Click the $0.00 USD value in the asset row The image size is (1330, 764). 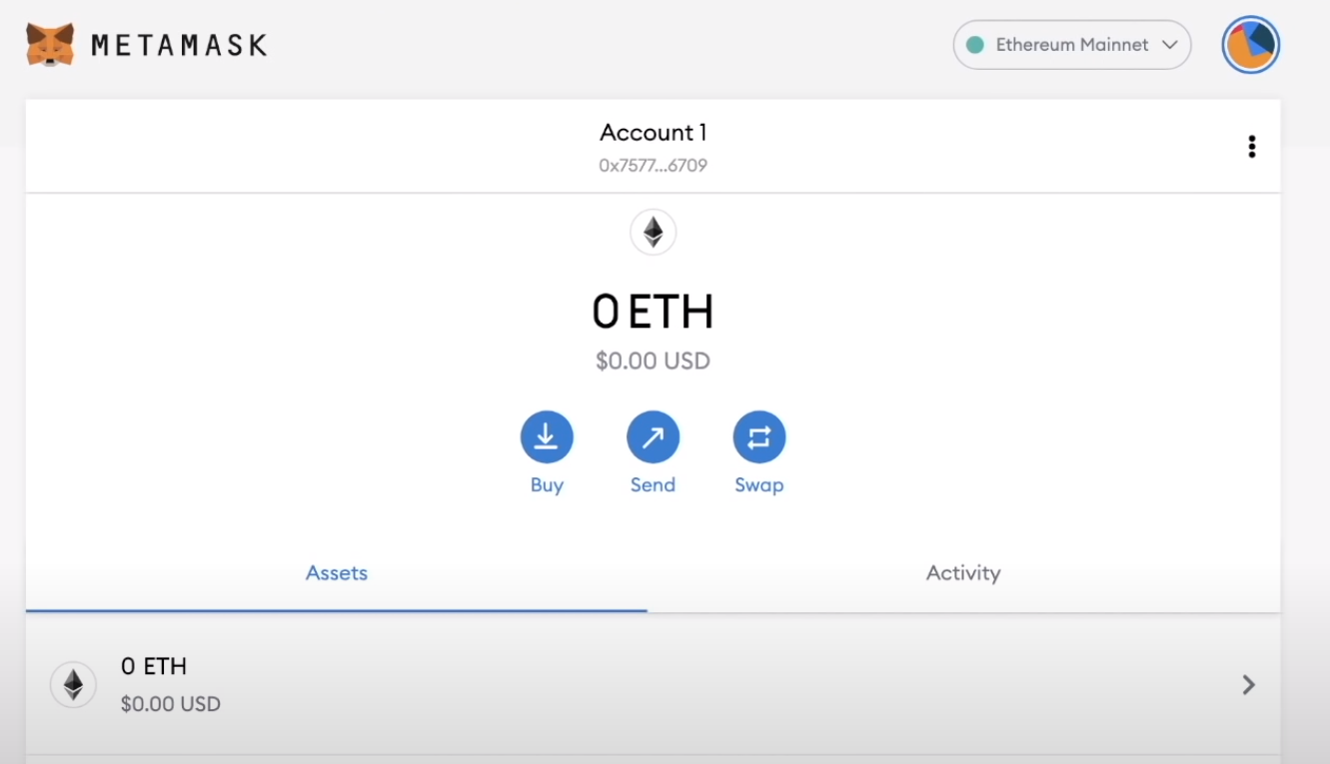point(170,704)
